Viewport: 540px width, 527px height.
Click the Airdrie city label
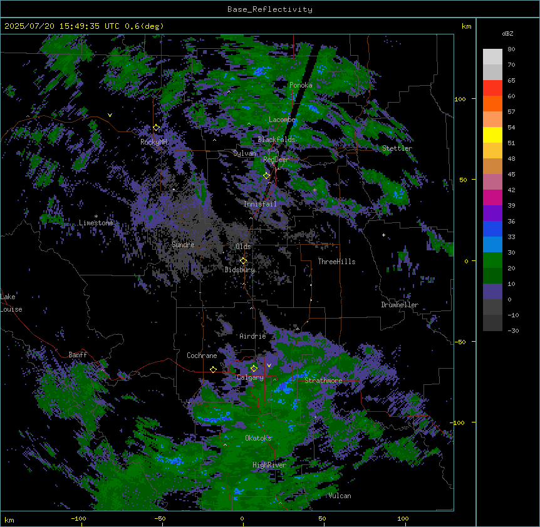[253, 336]
